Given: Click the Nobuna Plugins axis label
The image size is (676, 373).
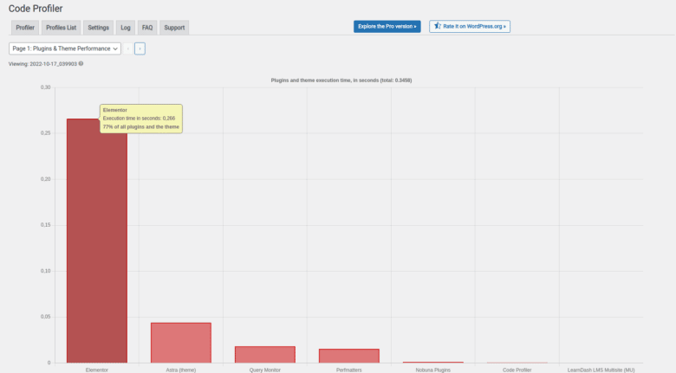Looking at the screenshot, I should tap(433, 370).
